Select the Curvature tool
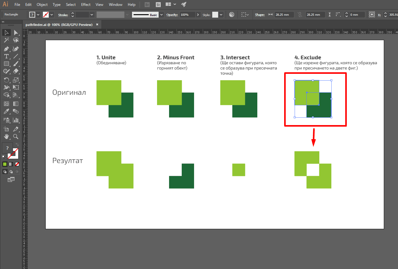Viewport: 398px width, 269px height. coord(16,49)
